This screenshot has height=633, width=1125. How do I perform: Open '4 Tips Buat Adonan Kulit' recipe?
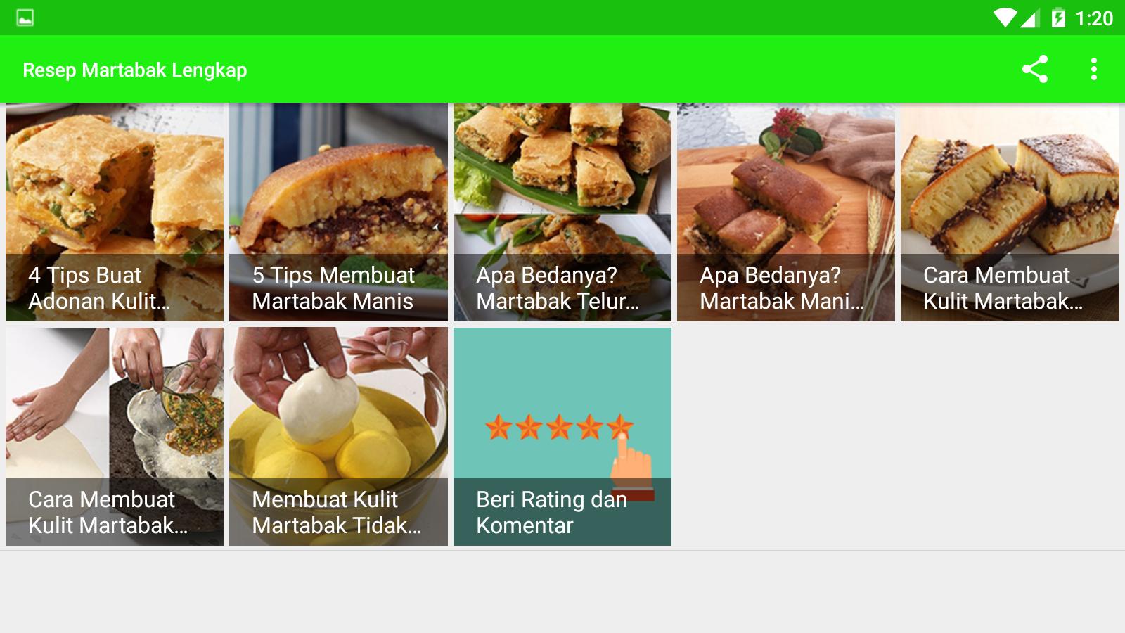coord(115,212)
